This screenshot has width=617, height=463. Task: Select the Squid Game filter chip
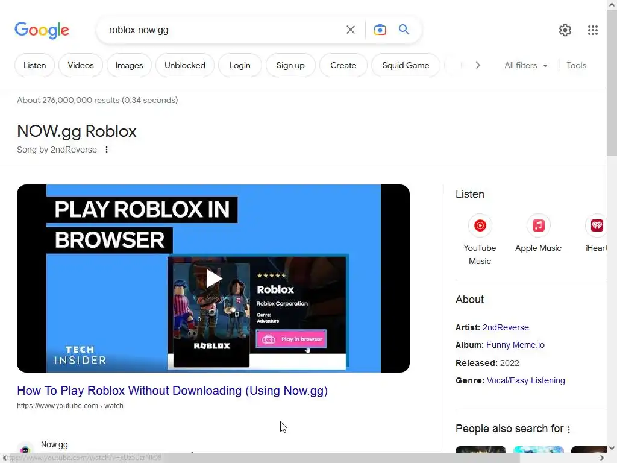tap(406, 65)
